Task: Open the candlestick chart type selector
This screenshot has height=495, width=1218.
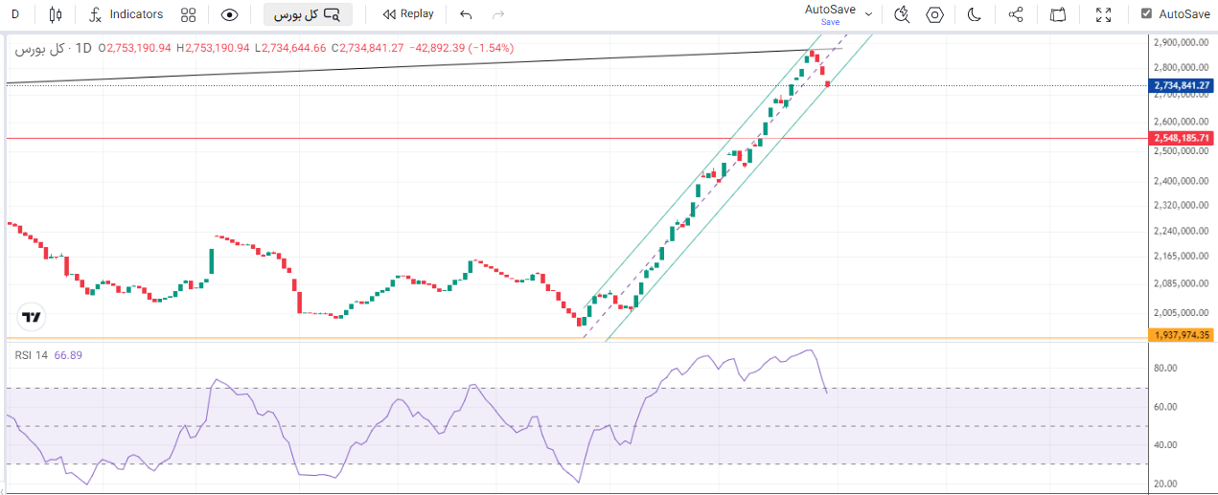Action: pos(55,14)
